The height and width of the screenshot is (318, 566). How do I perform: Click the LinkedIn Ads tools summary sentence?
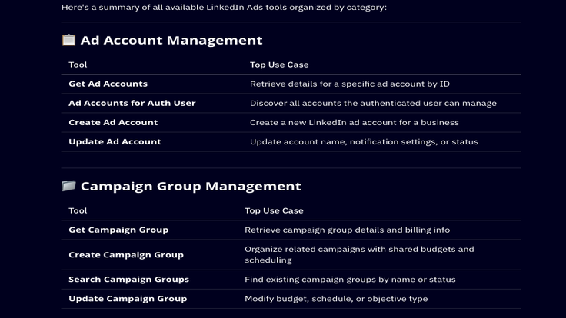[224, 7]
